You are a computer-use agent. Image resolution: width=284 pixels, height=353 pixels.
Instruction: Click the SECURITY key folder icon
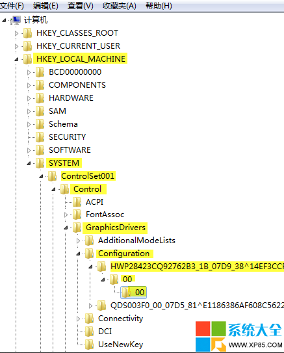point(40,137)
